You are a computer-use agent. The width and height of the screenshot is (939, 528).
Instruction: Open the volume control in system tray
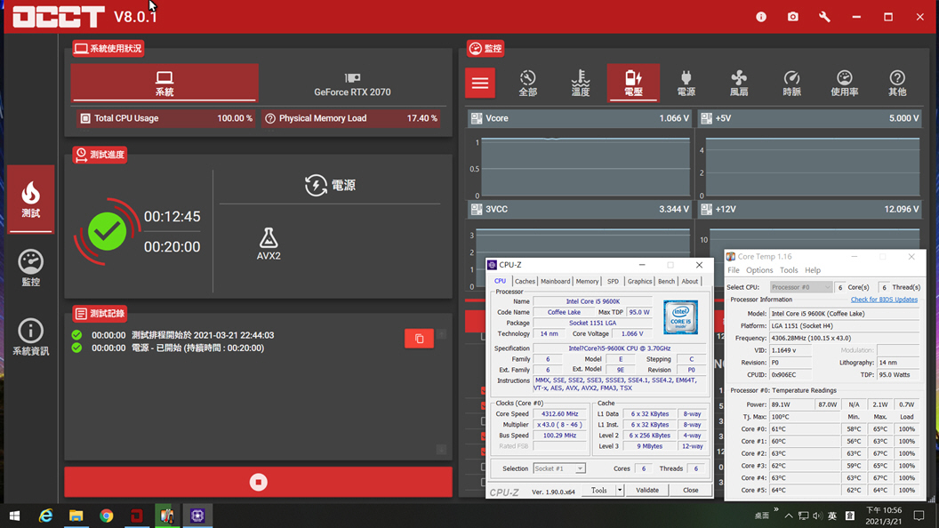tap(817, 516)
